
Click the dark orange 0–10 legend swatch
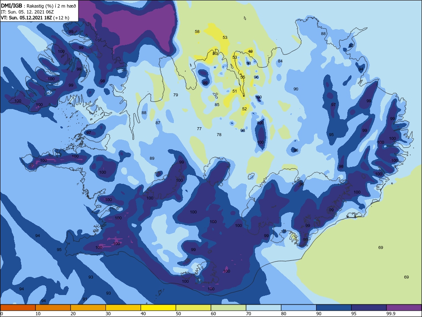[x=18, y=308]
